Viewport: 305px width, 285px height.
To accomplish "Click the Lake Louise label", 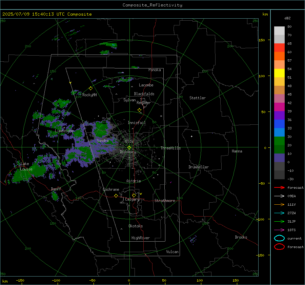I will [26, 166].
